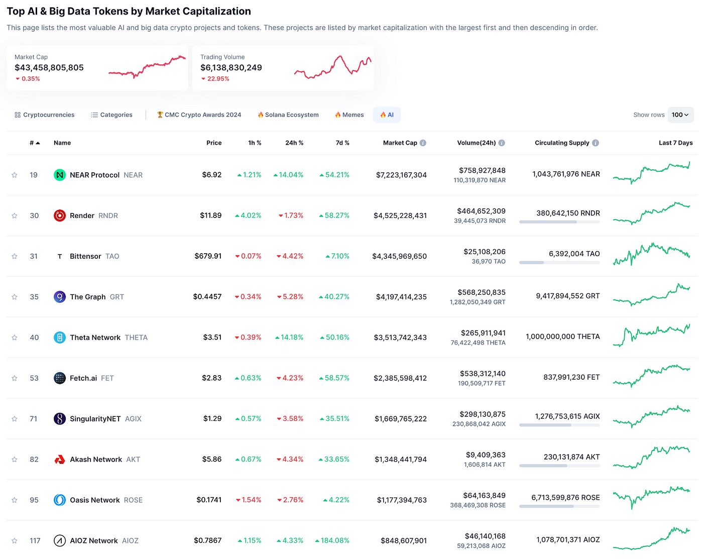Viewport: 703px width, 559px height.
Task: Toggle the Theta Network watchlist star
Action: [15, 338]
